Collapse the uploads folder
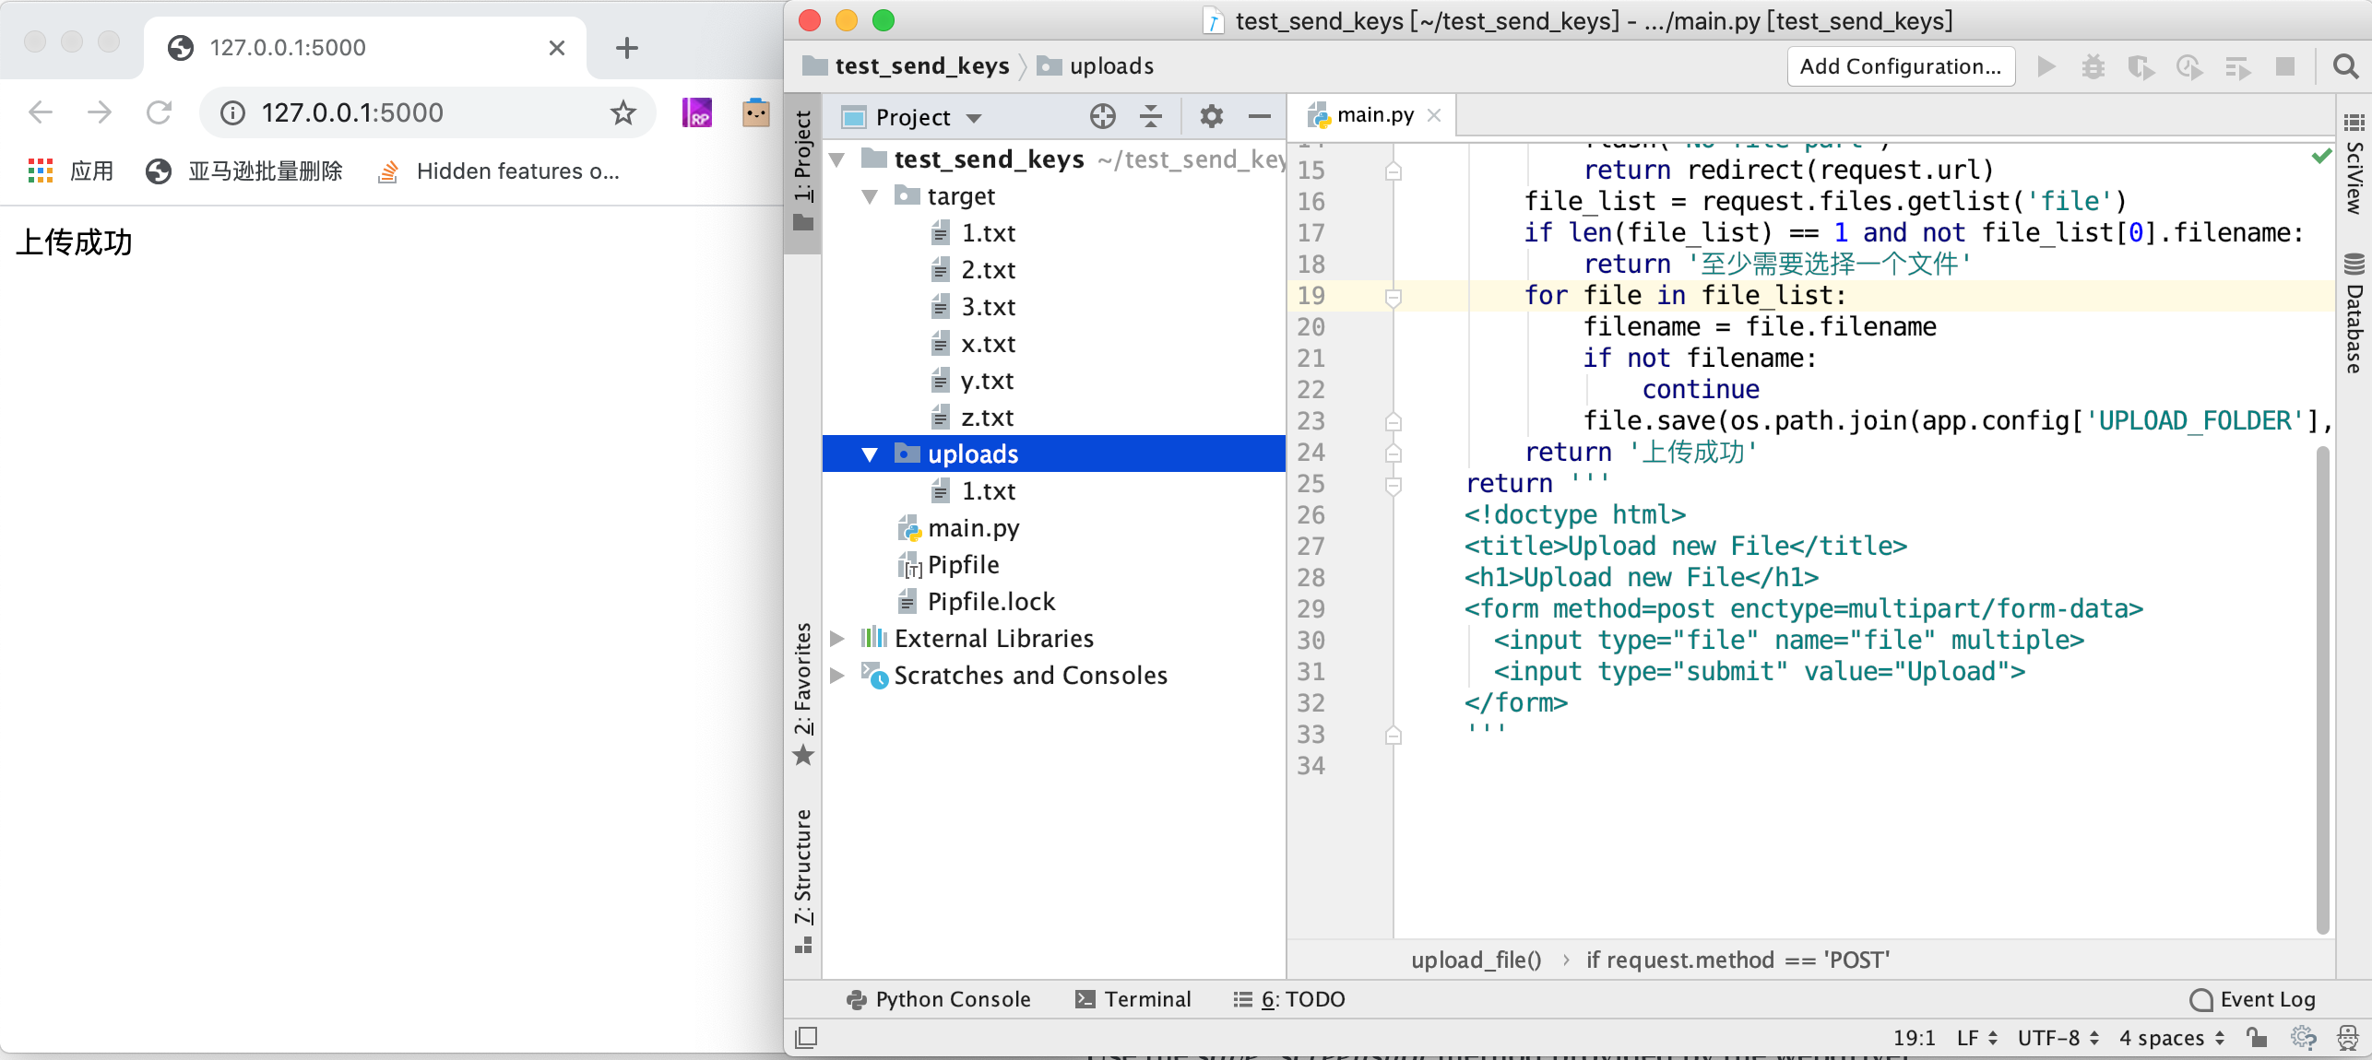The image size is (2372, 1060). [x=870, y=454]
